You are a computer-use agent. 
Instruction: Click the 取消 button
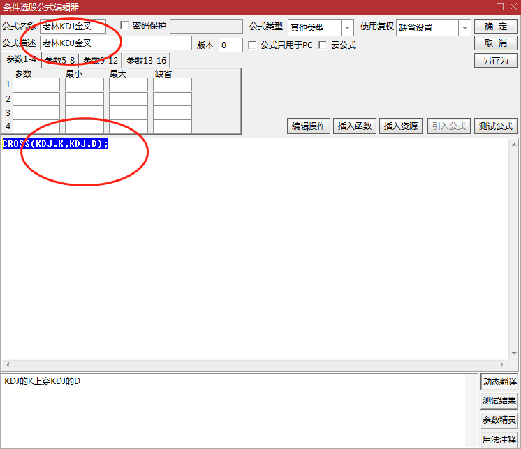point(496,43)
